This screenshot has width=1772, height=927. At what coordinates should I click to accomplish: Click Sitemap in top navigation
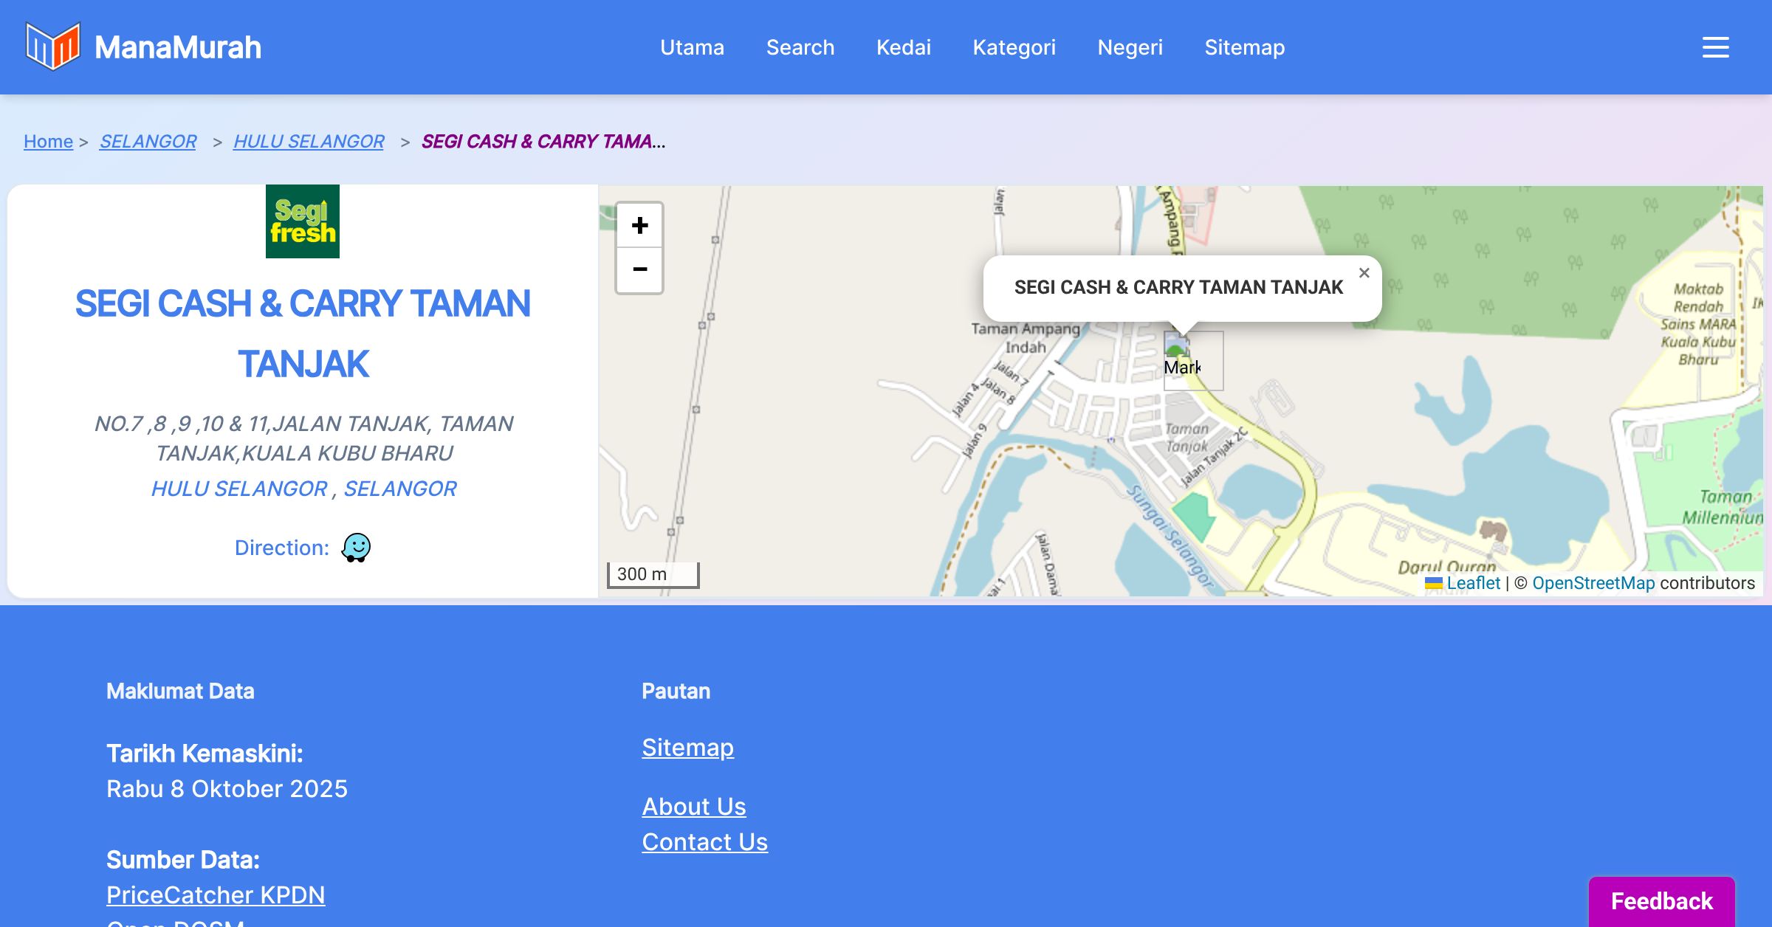(x=1244, y=47)
